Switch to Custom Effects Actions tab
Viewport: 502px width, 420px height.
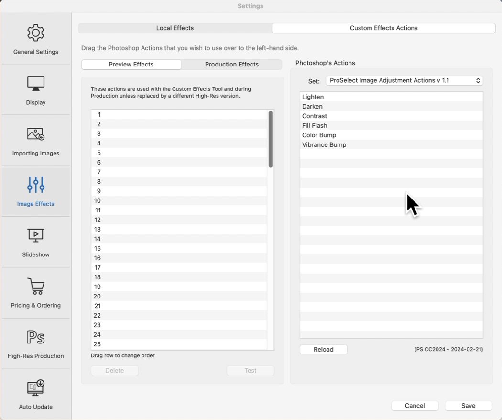pyautogui.click(x=383, y=28)
